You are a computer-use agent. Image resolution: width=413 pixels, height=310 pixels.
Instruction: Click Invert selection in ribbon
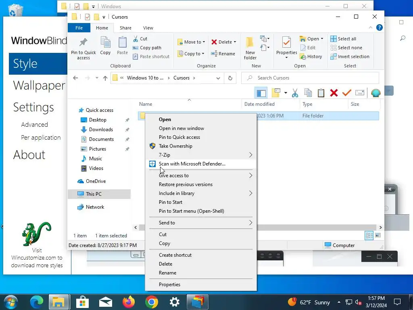[x=350, y=57]
